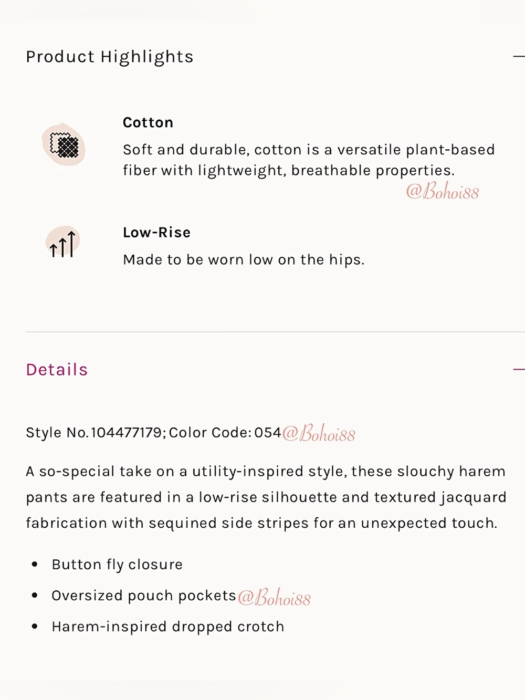Click the Oversized pouch pockets bullet

click(x=144, y=595)
